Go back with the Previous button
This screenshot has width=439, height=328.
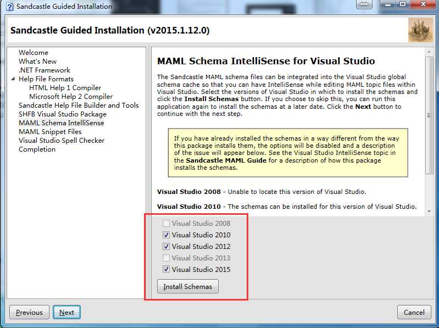[x=29, y=312]
